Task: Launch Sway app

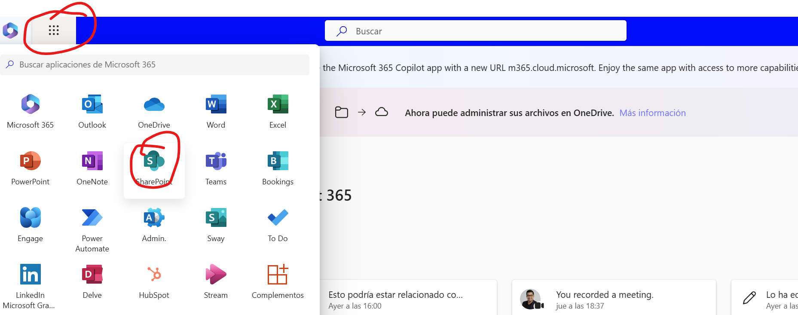Action: pyautogui.click(x=216, y=225)
